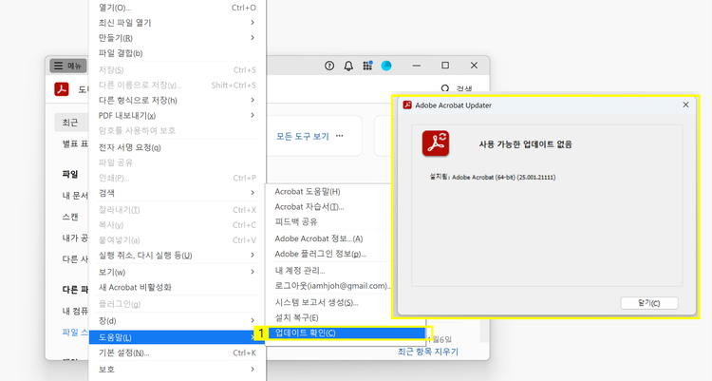The width and height of the screenshot is (712, 381).
Task: Click the red Acrobat home logo
Action: [62, 88]
